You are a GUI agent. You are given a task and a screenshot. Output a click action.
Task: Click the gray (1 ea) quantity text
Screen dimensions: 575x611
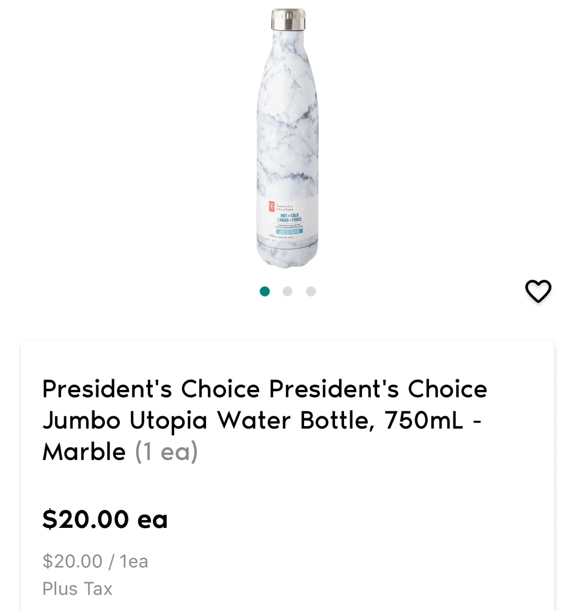coord(166,451)
